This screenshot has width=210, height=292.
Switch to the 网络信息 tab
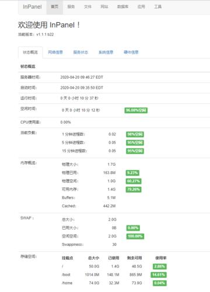(55, 52)
